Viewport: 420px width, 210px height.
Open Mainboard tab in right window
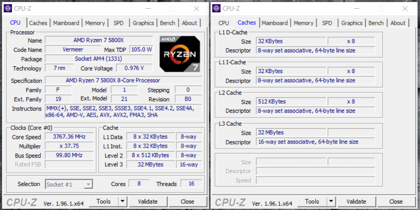pyautogui.click(x=275, y=23)
